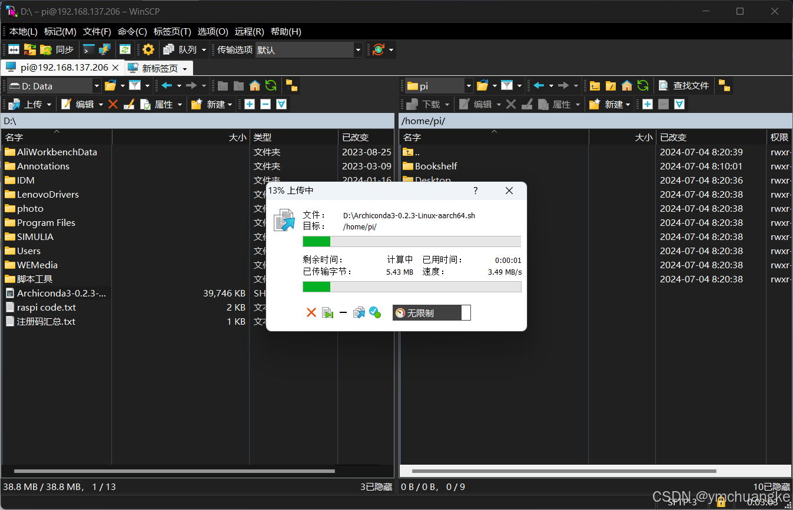793x510 pixels.
Task: Click the local panel filter icon
Action: (135, 86)
